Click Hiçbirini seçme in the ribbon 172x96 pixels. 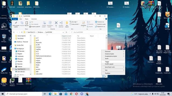(100, 24)
